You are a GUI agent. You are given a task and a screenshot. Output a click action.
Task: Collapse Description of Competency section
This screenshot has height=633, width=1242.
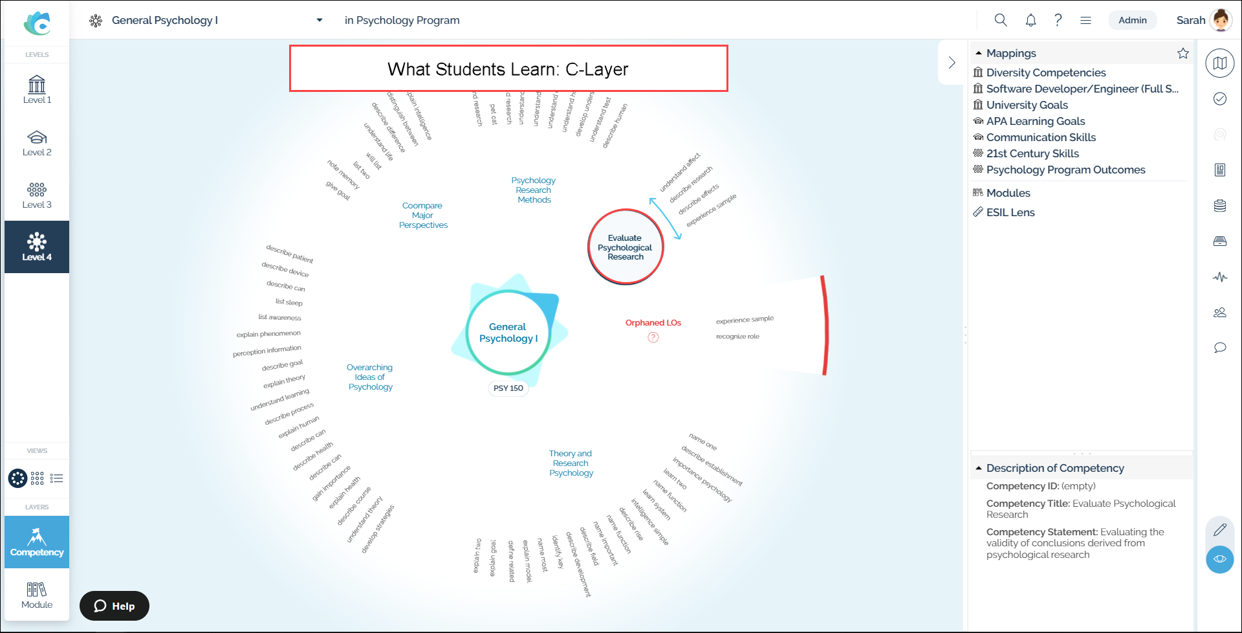point(979,468)
